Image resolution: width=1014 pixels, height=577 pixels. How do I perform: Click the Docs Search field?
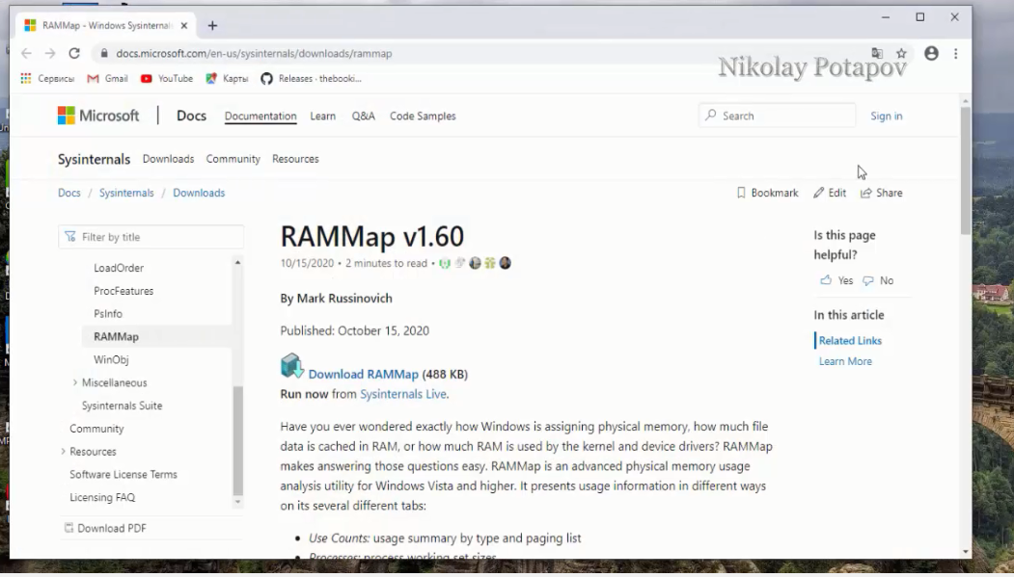click(x=777, y=116)
